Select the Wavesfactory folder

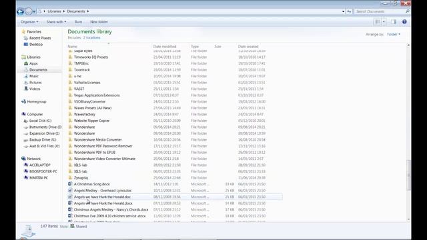click(x=85, y=114)
